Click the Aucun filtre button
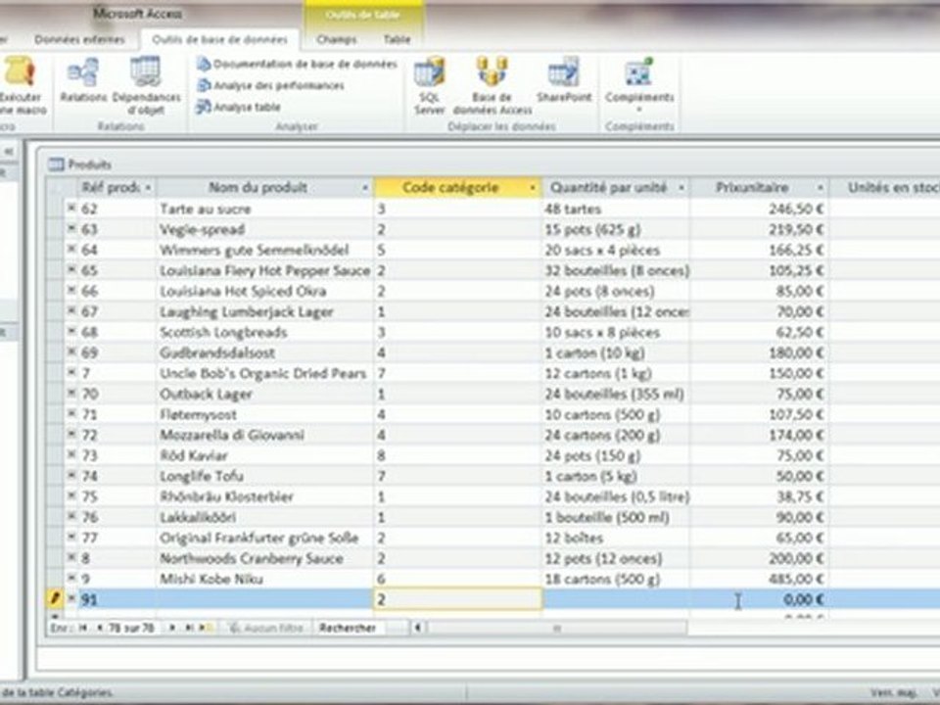 [x=268, y=628]
